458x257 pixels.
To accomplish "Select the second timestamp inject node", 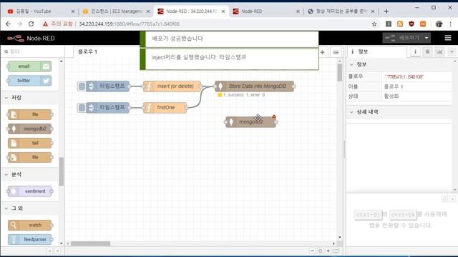I will 108,108.
